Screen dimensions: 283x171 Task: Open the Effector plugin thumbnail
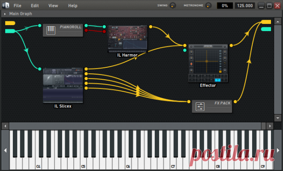coord(208,64)
